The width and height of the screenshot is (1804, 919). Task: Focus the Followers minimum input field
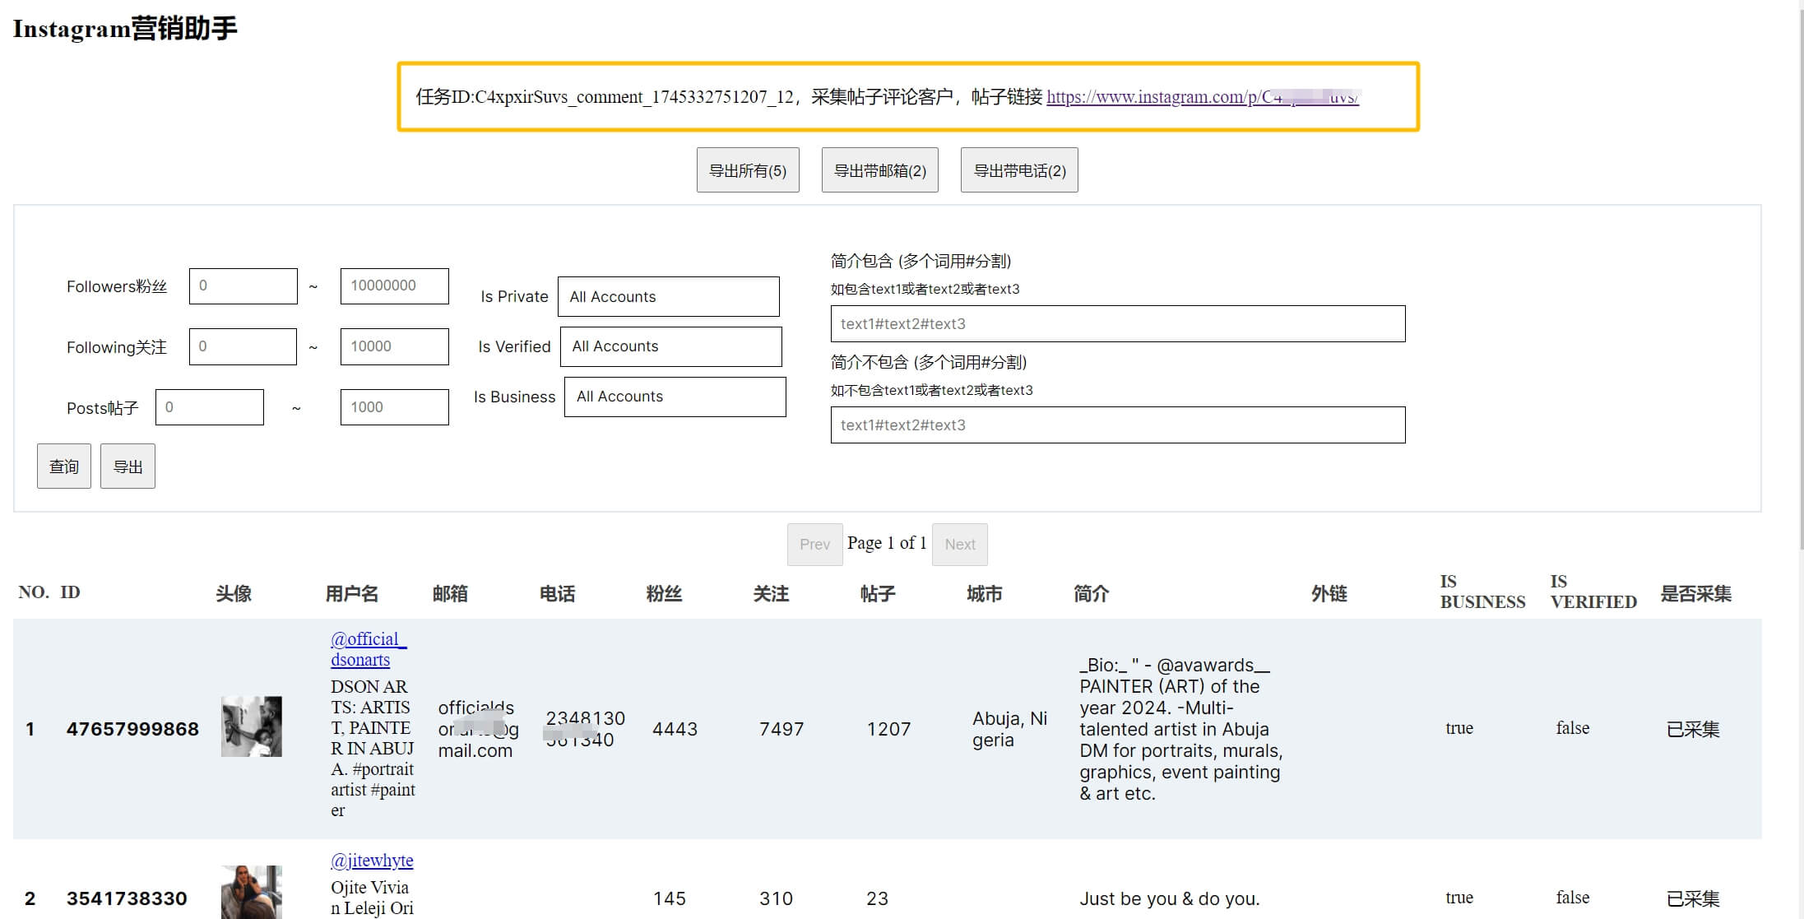(x=243, y=286)
